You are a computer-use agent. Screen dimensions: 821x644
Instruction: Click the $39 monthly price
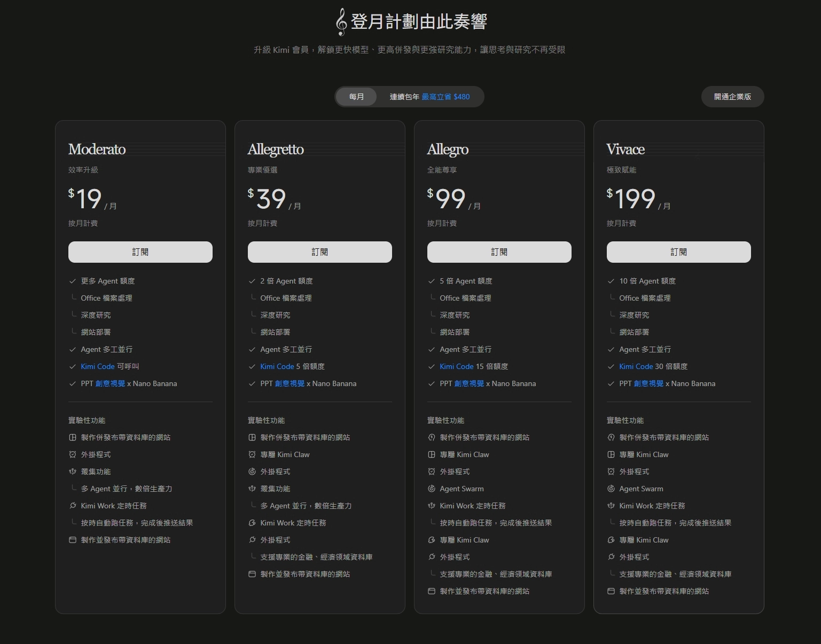[x=267, y=199]
